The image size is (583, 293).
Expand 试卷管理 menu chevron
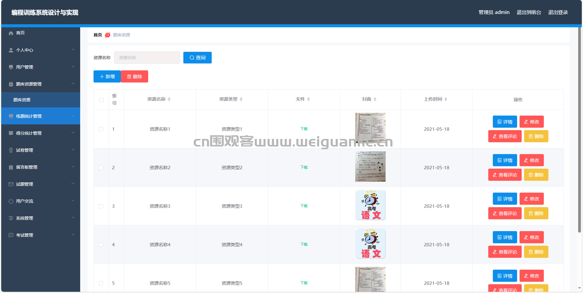click(x=73, y=150)
